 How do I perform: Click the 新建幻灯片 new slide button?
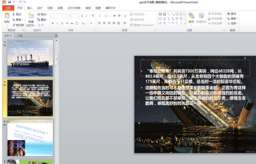tap(31, 20)
